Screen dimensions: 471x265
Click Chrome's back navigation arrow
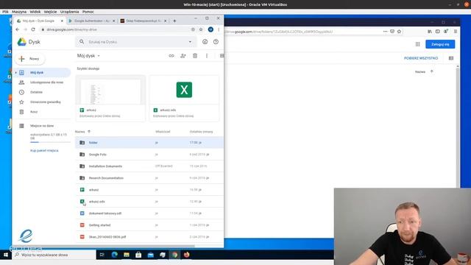coord(18,29)
